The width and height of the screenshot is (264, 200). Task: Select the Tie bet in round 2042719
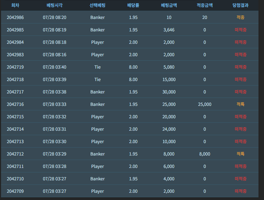point(98,67)
